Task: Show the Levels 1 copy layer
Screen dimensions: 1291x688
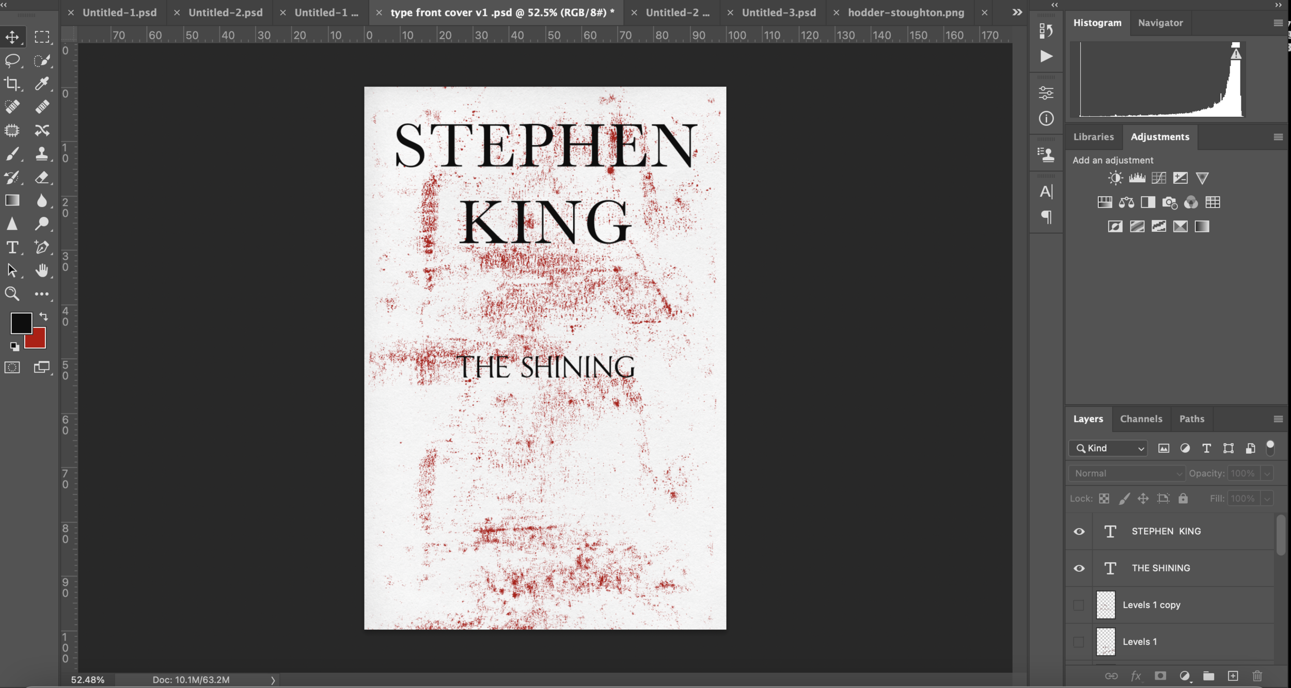Action: click(1079, 605)
